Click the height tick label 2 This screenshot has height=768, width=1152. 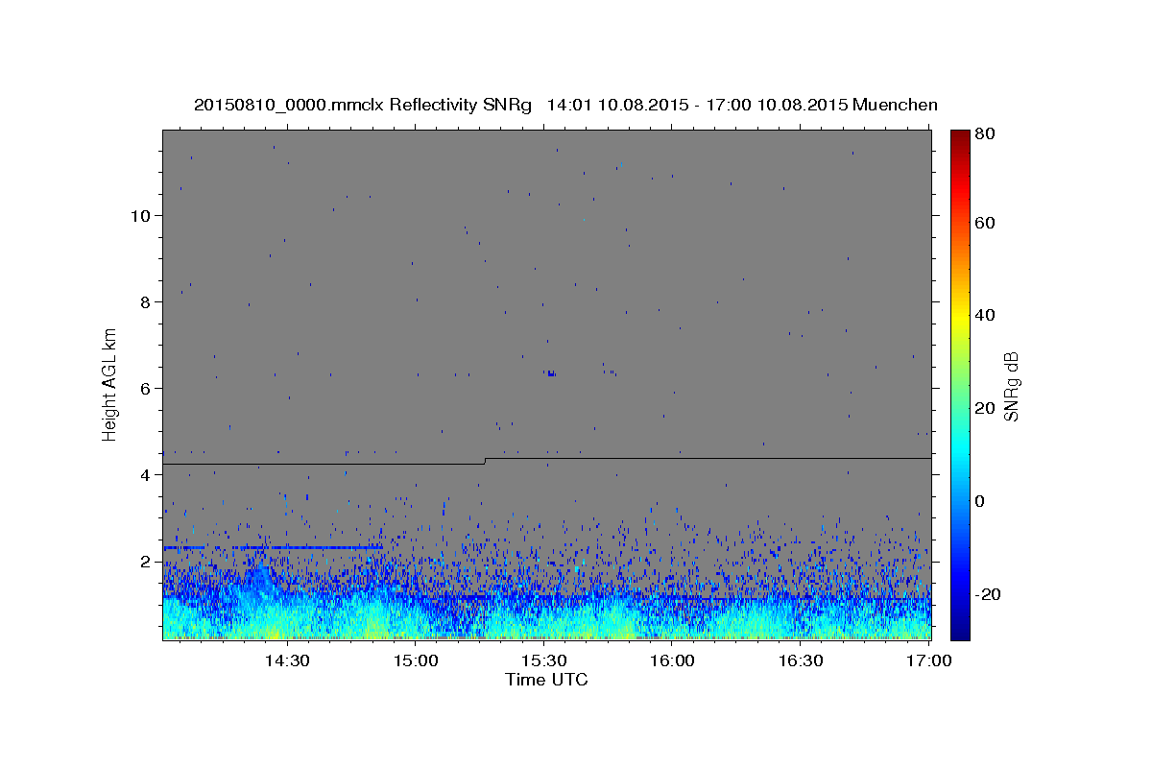click(146, 561)
